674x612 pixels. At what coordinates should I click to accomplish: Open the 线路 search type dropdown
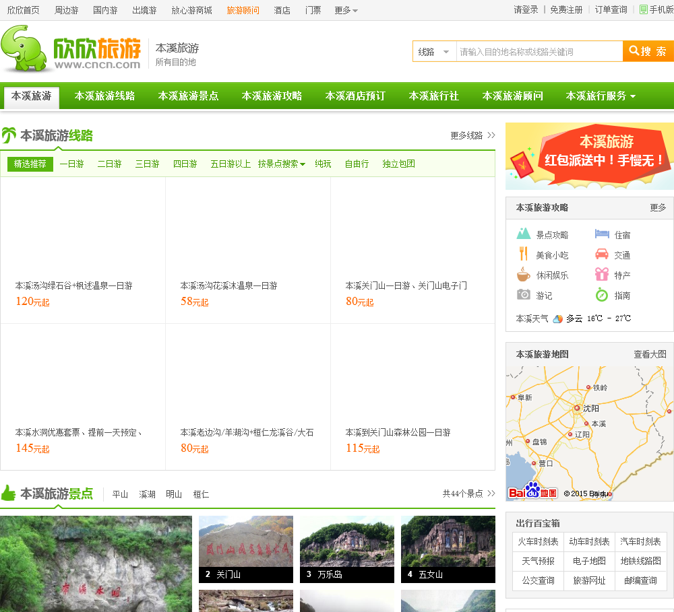click(434, 52)
